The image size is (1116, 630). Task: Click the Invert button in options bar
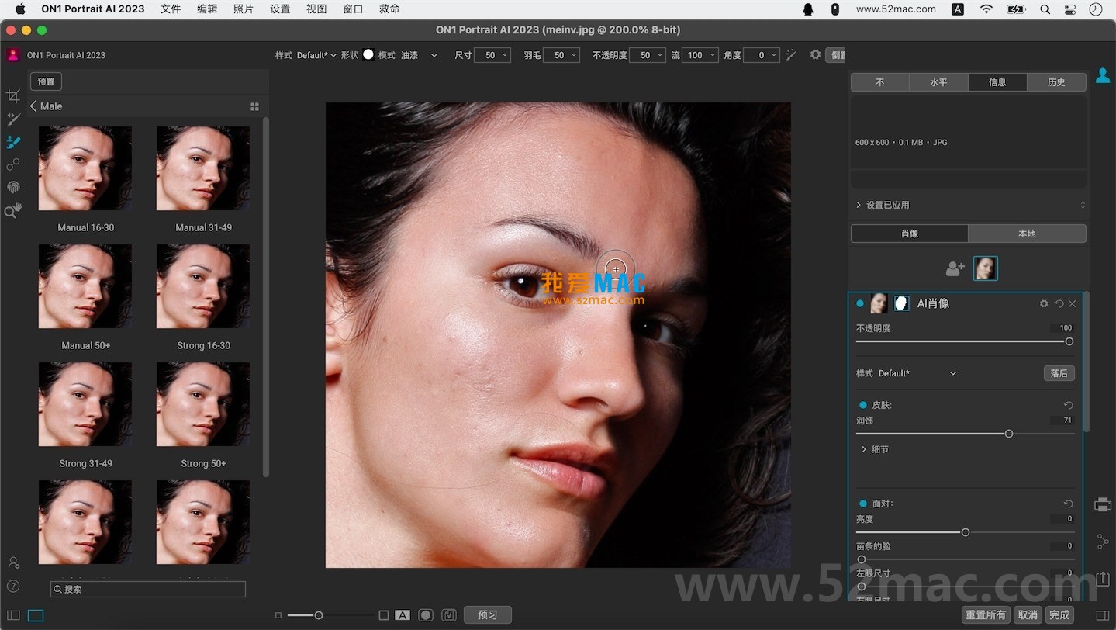pyautogui.click(x=835, y=55)
